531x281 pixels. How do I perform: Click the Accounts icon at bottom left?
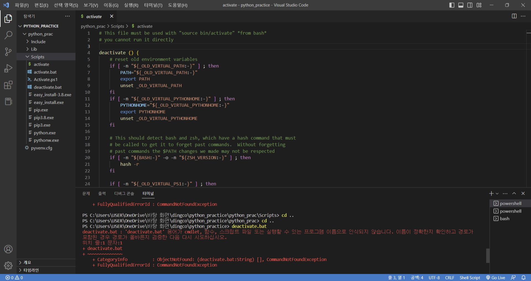(x=8, y=249)
